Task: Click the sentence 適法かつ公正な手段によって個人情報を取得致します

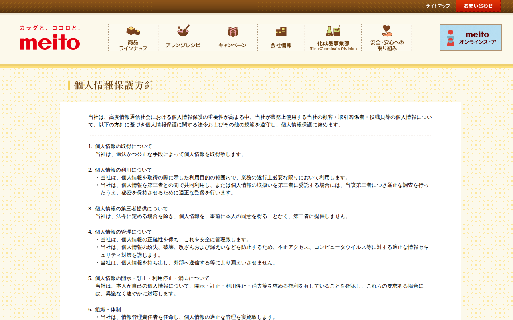Action: pos(170,154)
